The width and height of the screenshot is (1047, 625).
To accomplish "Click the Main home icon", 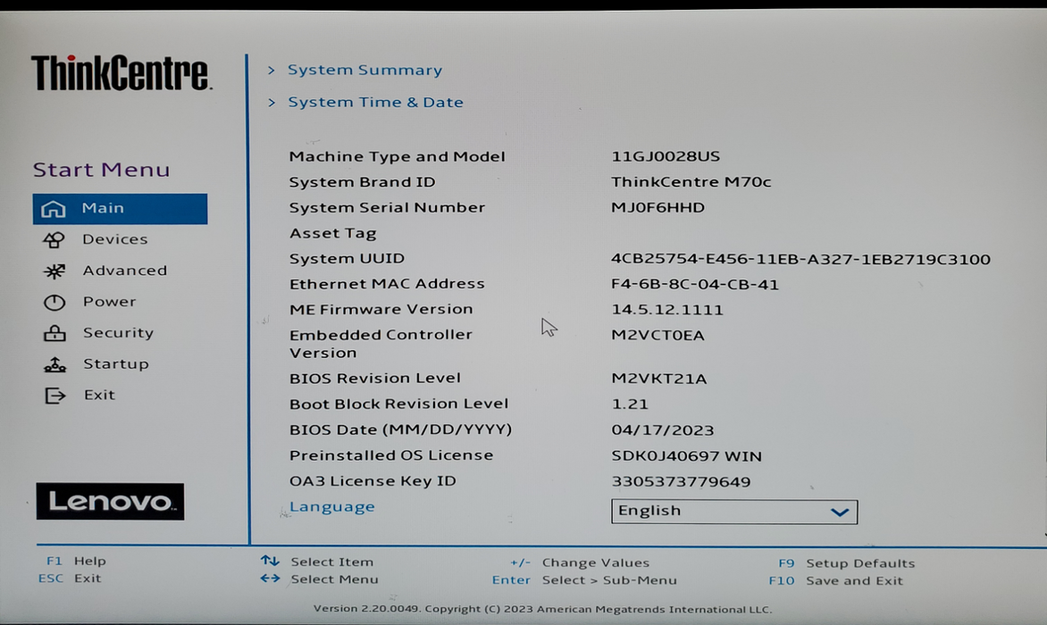I will pos(54,210).
